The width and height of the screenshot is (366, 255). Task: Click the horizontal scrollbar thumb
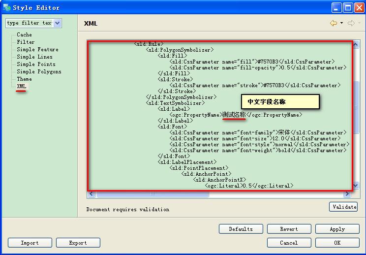[152, 194]
